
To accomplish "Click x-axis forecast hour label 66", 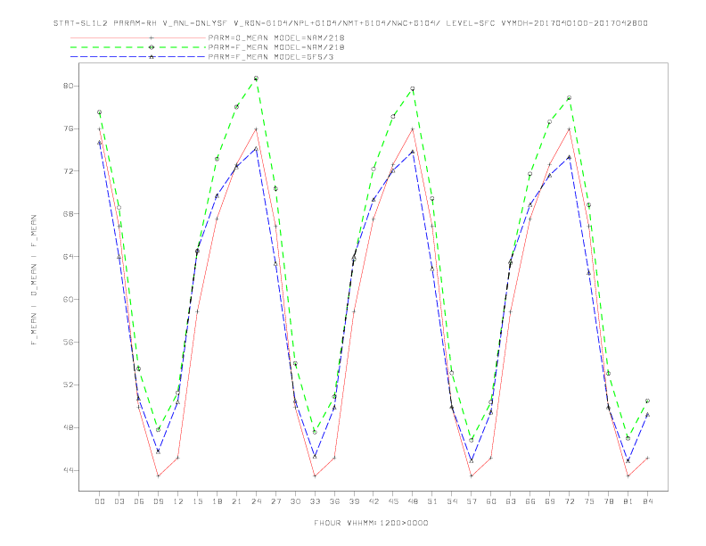I will coord(530,501).
